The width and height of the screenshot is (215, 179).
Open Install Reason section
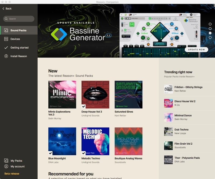[x=19, y=56]
